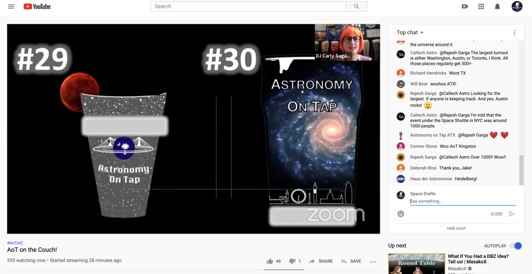532x274 pixels.
Task: Click the Will Best chat avatar
Action: coord(401,84)
